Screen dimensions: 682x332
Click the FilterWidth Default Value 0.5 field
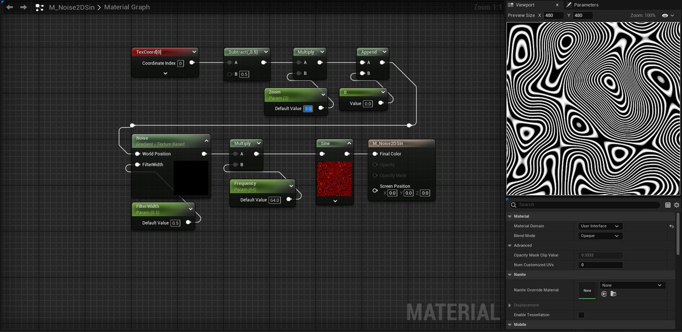pyautogui.click(x=176, y=223)
